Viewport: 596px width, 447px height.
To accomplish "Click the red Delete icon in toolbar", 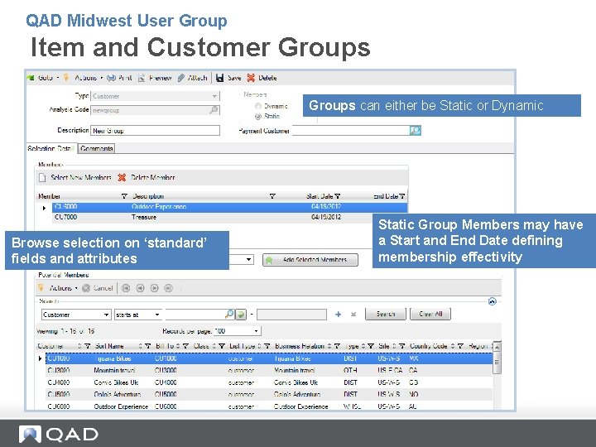I will (x=251, y=78).
